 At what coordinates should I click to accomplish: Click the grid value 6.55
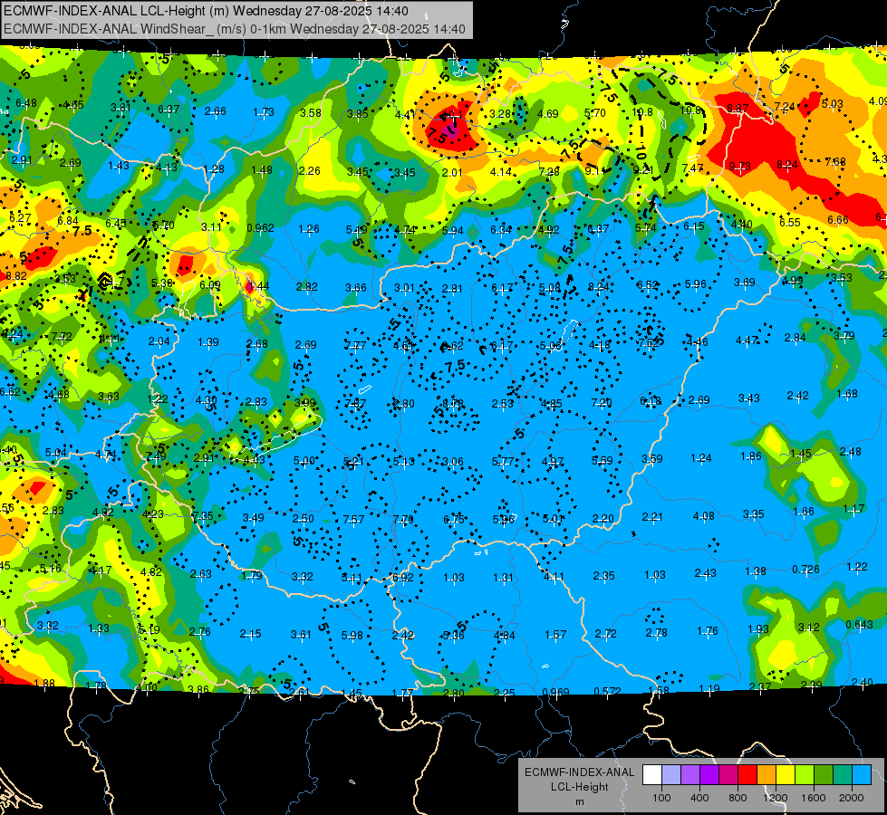coord(790,222)
